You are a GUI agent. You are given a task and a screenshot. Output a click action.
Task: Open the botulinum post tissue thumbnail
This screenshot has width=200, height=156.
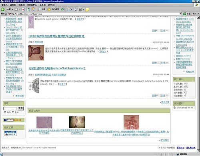36,53
